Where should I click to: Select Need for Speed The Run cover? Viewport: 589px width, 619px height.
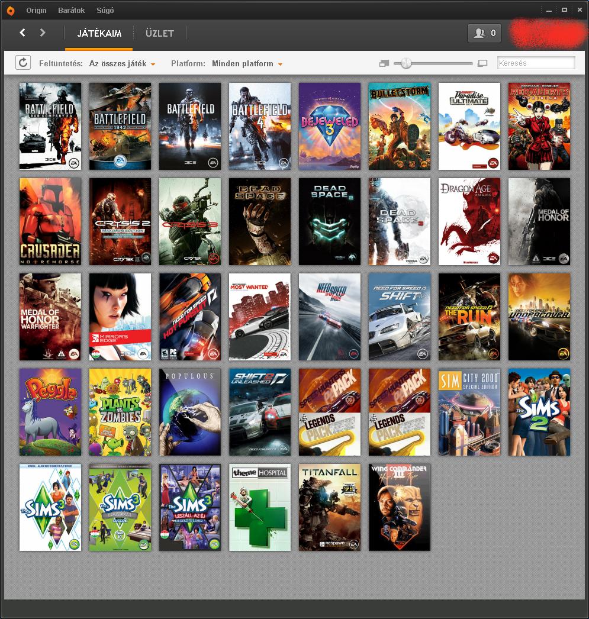pyautogui.click(x=469, y=317)
